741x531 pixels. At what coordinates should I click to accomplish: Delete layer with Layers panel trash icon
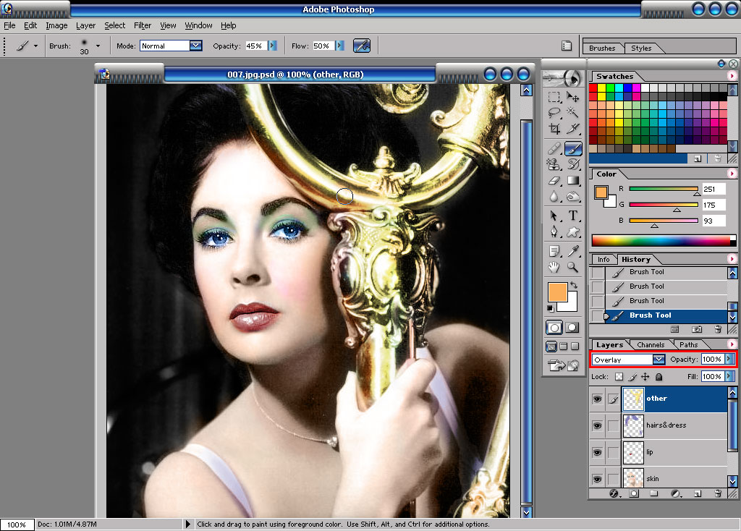718,493
